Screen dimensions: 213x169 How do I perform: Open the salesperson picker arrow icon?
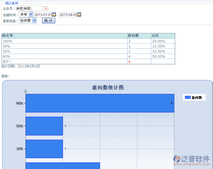tap(46, 8)
